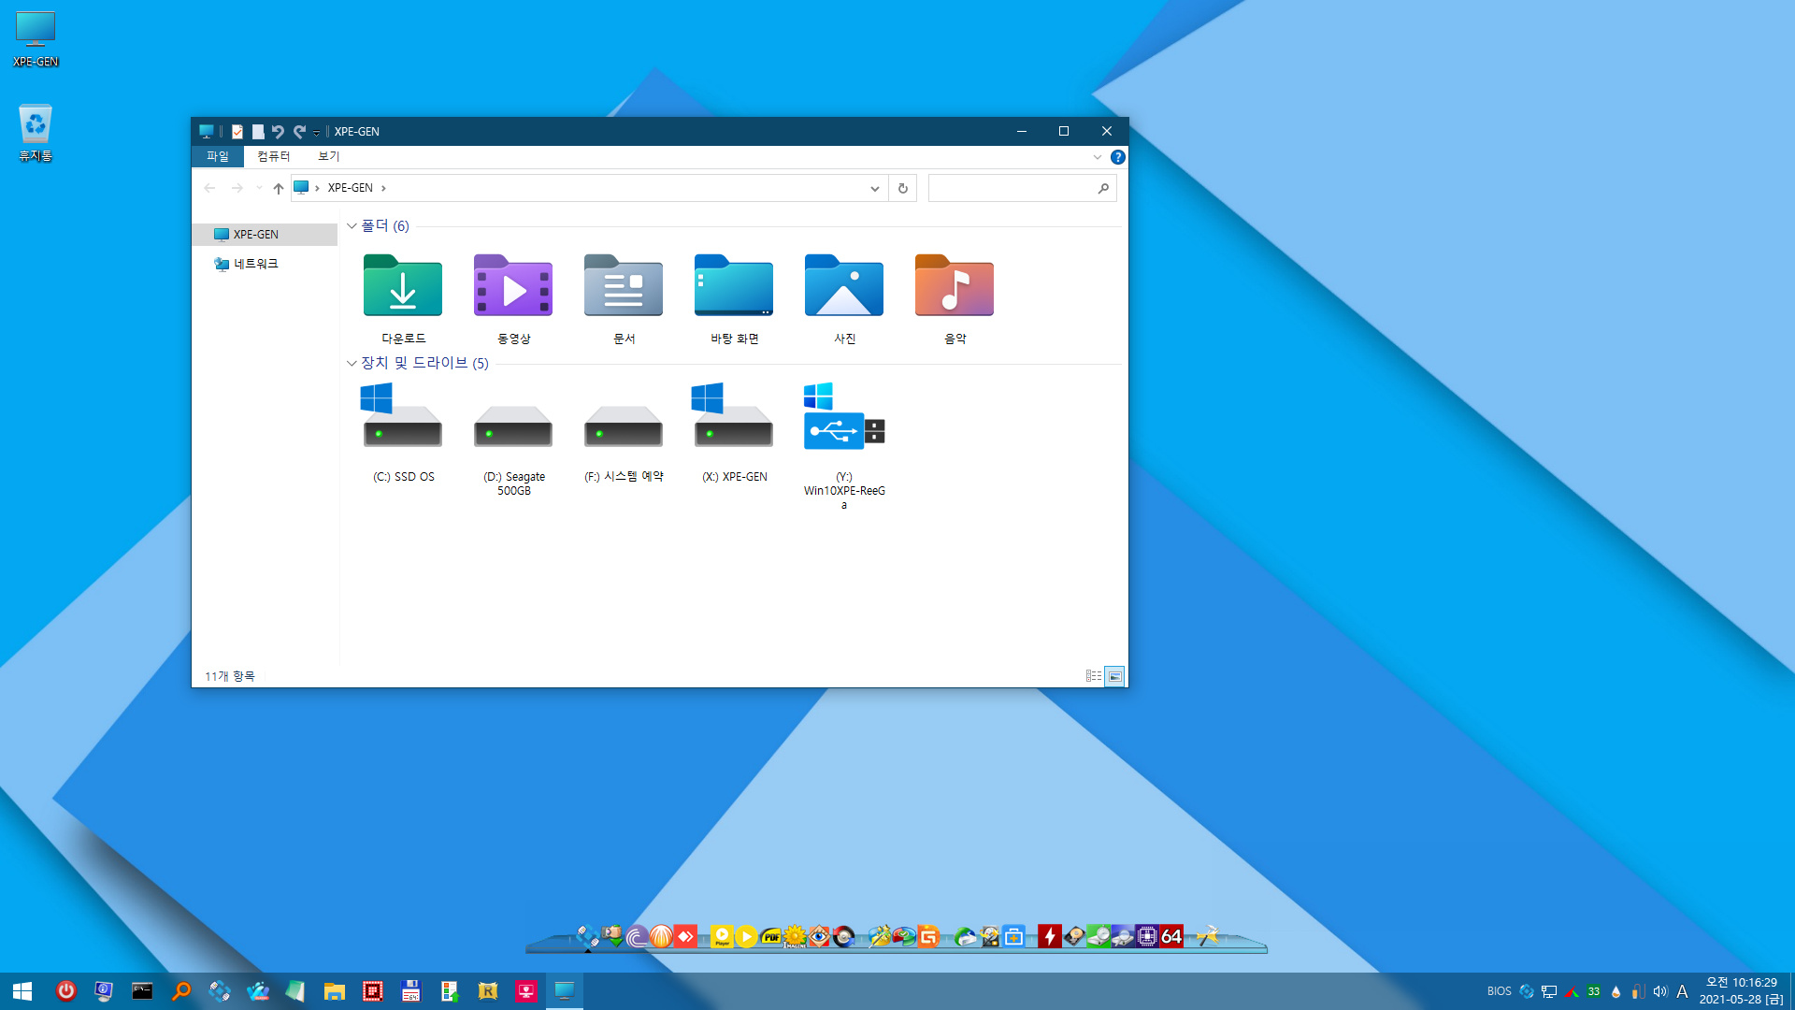Viewport: 1795px width, 1010px height.
Task: Click the new folder icon in the title bar
Action: (x=258, y=132)
